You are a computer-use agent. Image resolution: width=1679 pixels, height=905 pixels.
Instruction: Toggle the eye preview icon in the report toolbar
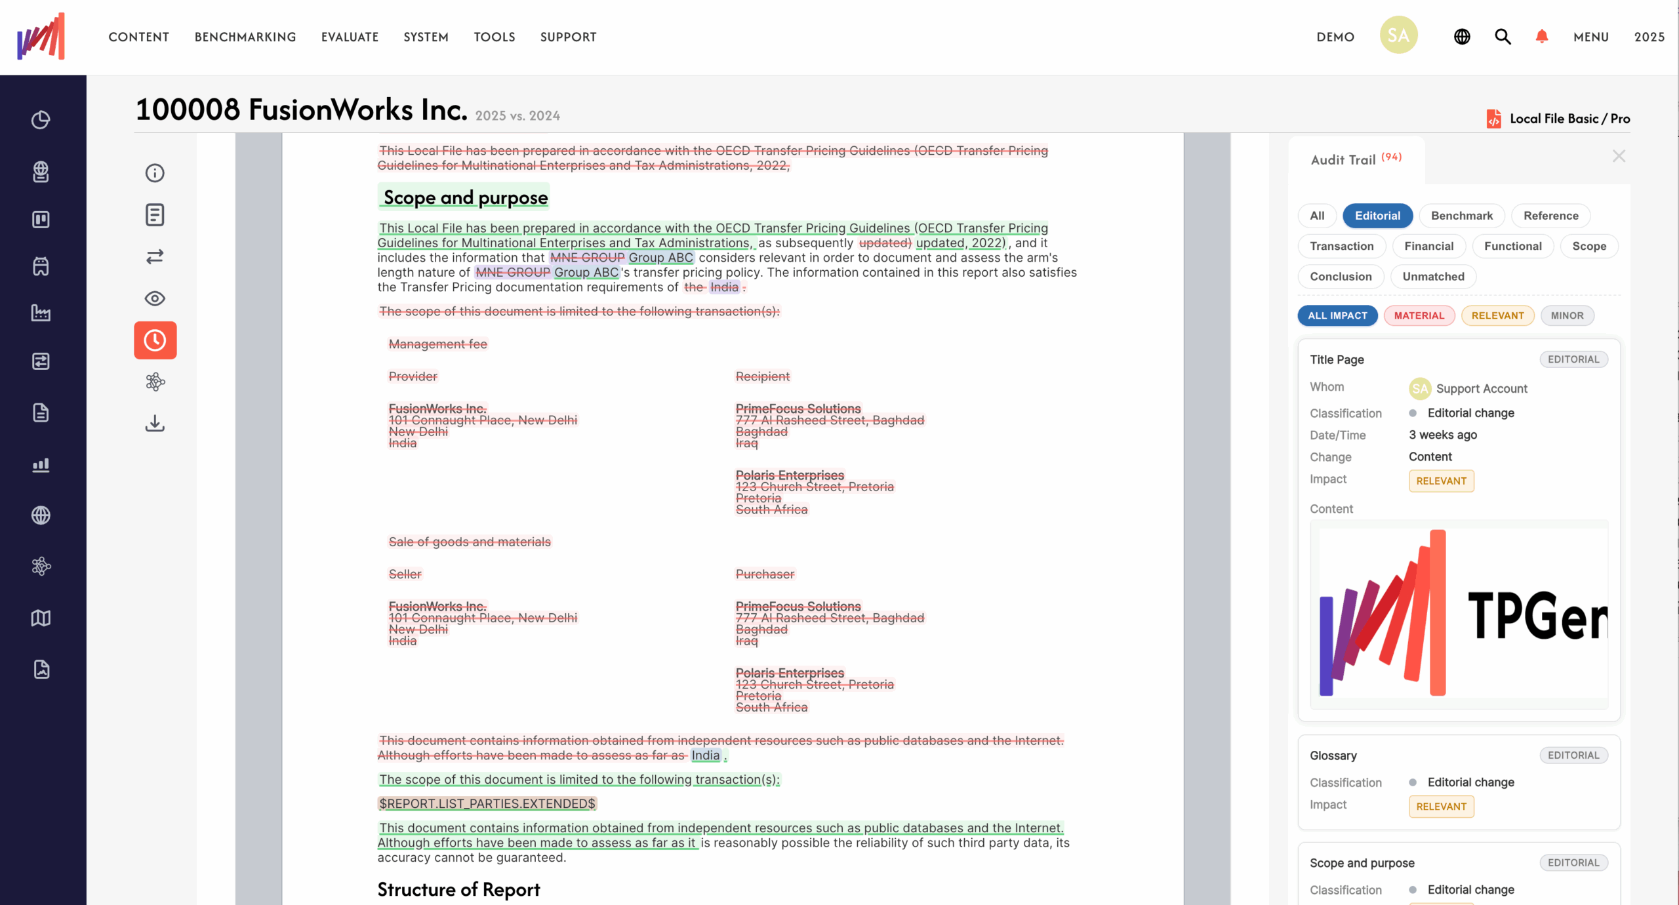155,298
